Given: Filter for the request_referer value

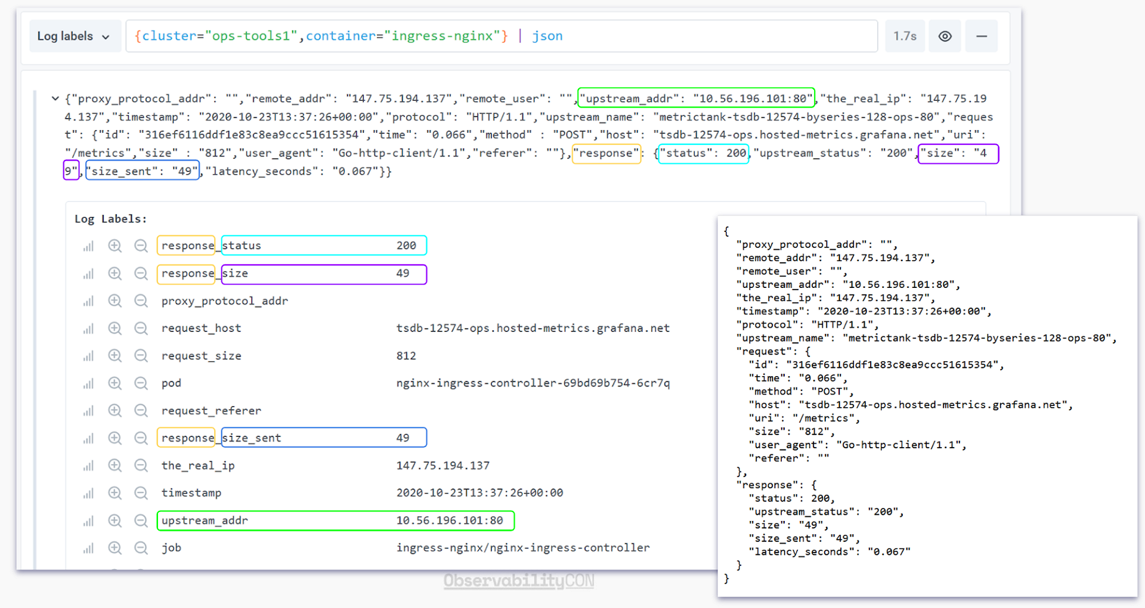Looking at the screenshot, I should [x=114, y=410].
